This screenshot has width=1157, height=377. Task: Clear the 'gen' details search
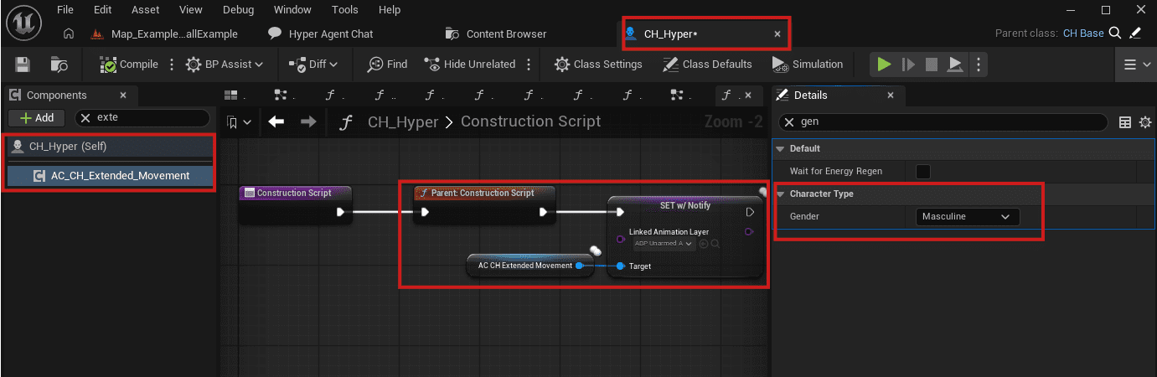pos(791,122)
